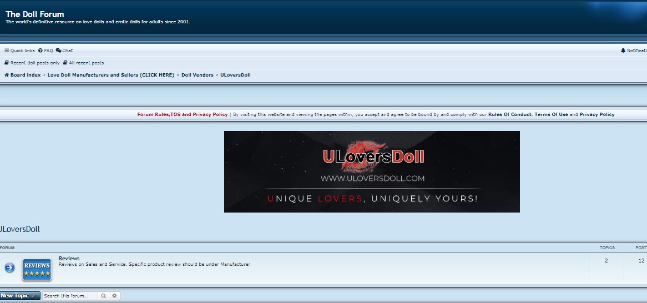Focus the Search this forum field
Image resolution: width=647 pixels, height=303 pixels.
point(70,296)
